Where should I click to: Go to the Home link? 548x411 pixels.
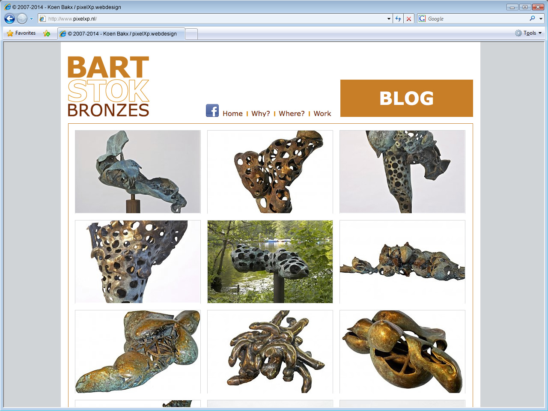232,113
